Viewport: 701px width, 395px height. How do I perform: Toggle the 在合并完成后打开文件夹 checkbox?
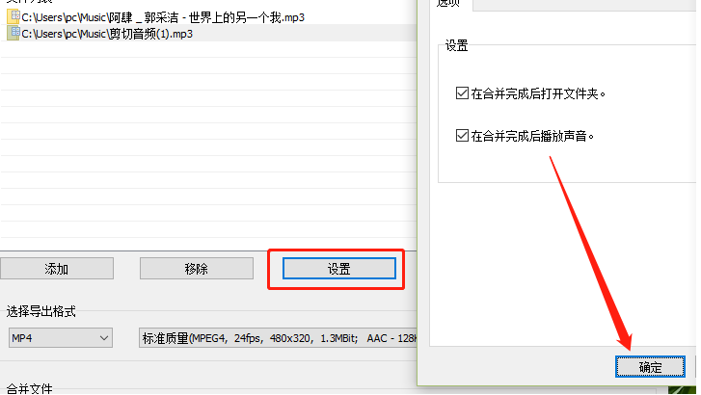coord(462,92)
